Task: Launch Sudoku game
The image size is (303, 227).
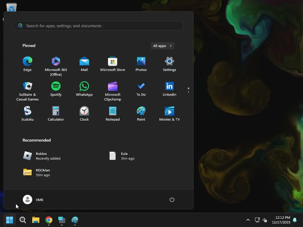Action: coord(28,114)
